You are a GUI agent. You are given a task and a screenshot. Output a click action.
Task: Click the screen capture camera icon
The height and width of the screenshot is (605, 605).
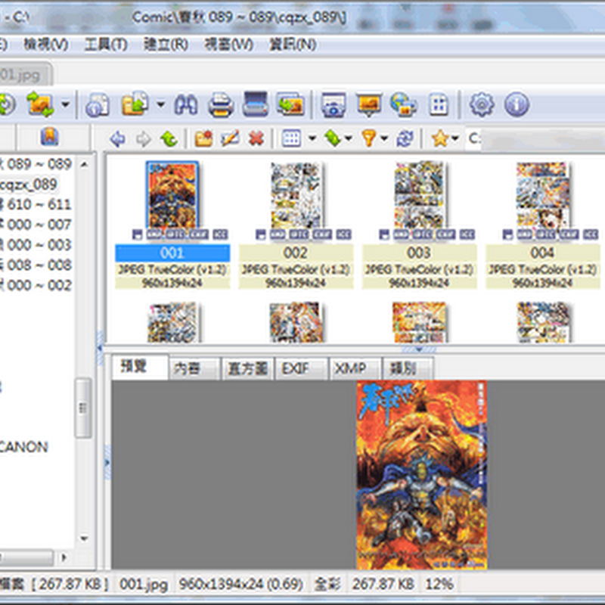334,104
